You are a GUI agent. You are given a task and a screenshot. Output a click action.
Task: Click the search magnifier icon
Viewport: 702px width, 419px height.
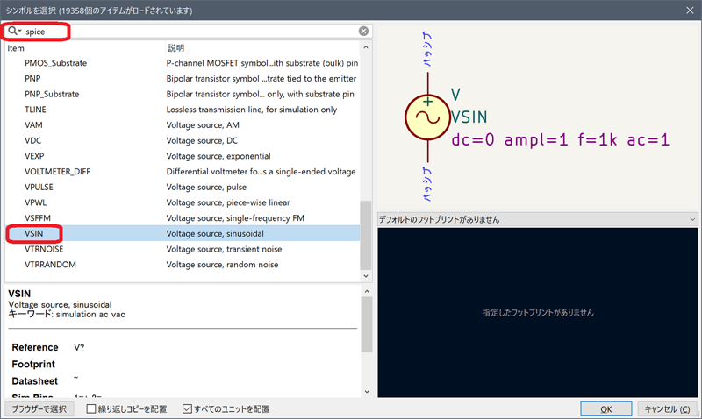[x=13, y=31]
